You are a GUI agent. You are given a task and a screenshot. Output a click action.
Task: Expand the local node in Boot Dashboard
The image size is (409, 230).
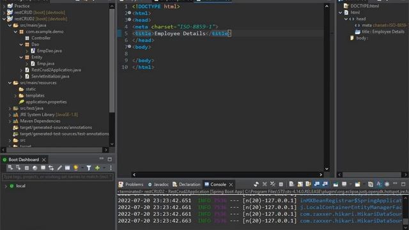[x=6, y=186]
